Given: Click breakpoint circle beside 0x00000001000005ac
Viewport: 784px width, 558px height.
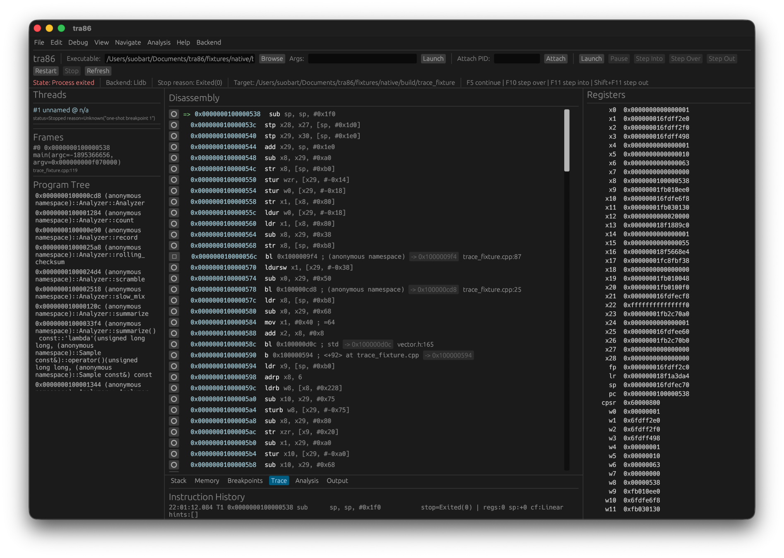Looking at the screenshot, I should (x=174, y=432).
